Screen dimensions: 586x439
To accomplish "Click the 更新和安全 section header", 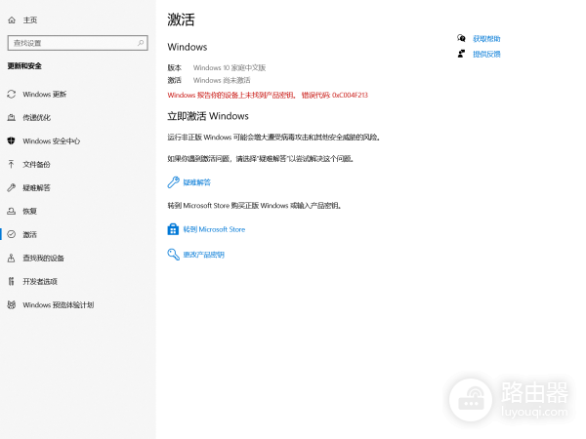I will click(24, 66).
